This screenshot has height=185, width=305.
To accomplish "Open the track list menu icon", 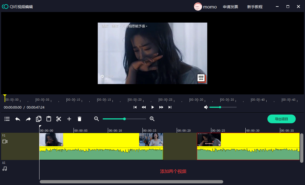I will pyautogui.click(x=7, y=119).
